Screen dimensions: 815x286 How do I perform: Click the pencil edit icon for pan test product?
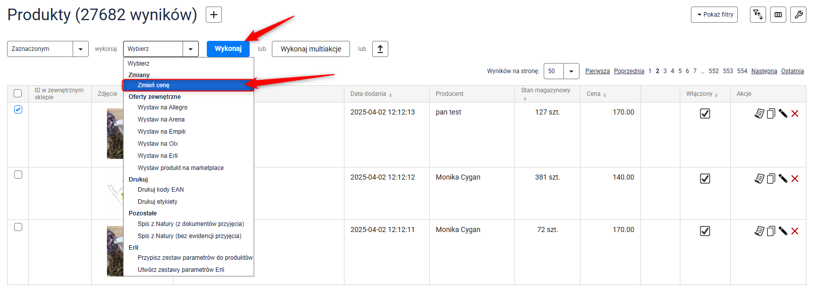[x=783, y=113]
